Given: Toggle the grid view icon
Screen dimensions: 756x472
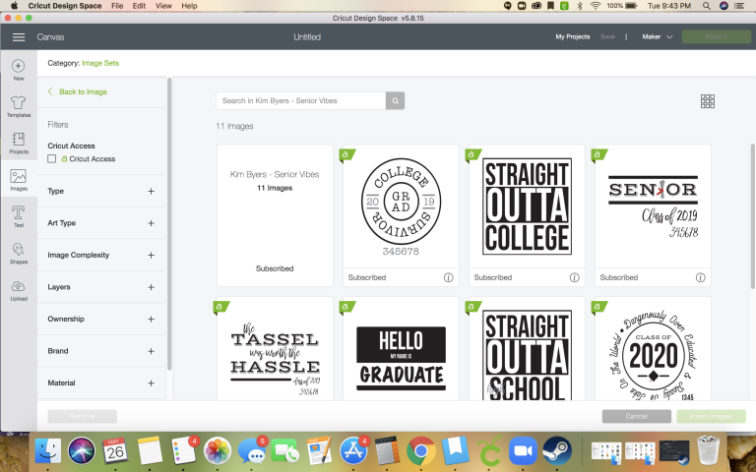Looking at the screenshot, I should click(708, 101).
